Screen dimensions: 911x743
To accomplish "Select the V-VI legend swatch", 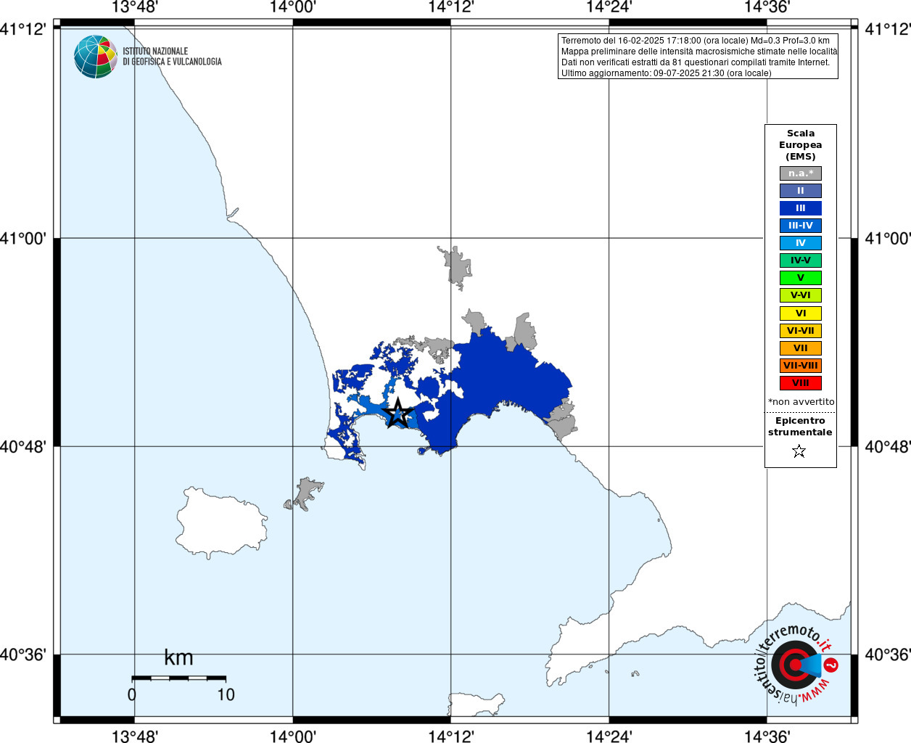I will pyautogui.click(x=801, y=295).
